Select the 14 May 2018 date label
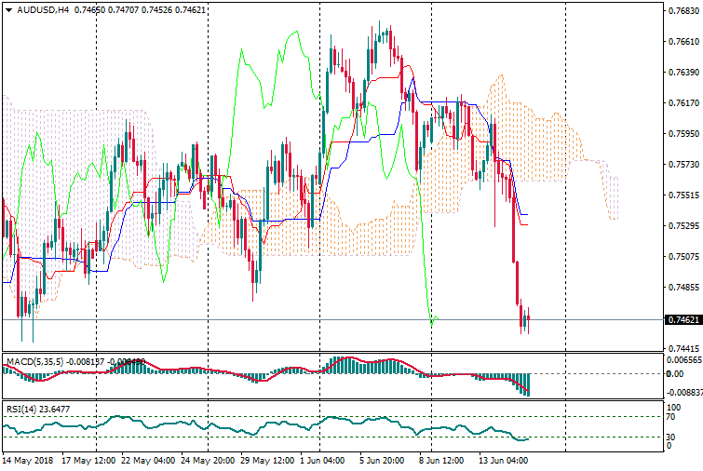 [x=26, y=460]
